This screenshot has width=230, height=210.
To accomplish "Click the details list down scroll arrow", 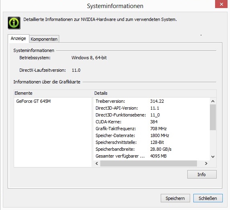I will (x=213, y=157).
